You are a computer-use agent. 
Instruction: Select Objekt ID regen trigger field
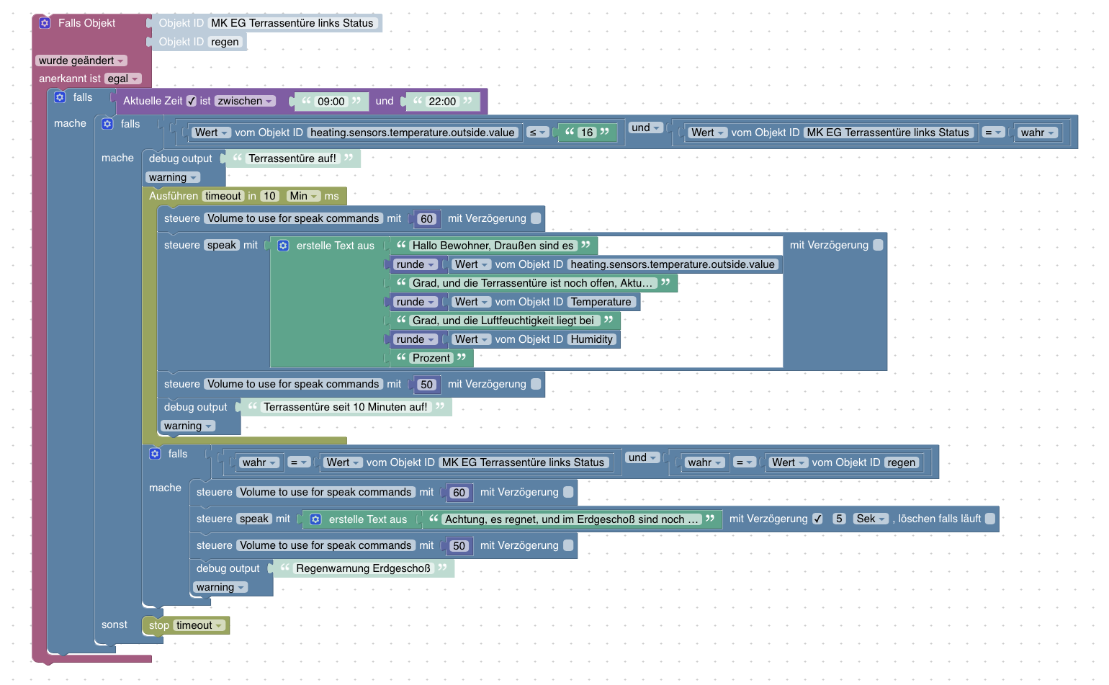coord(225,42)
